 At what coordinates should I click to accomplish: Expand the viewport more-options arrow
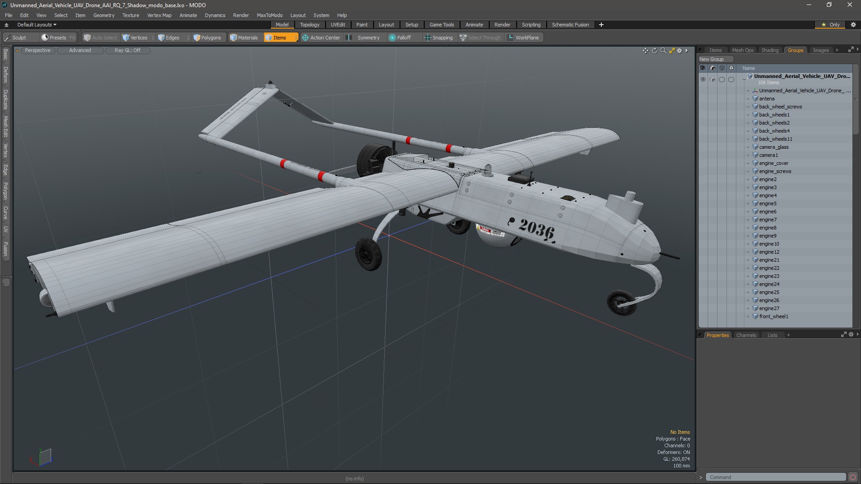(x=687, y=51)
